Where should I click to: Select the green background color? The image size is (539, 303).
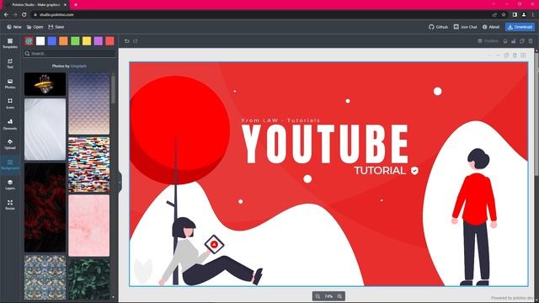pyautogui.click(x=75, y=41)
